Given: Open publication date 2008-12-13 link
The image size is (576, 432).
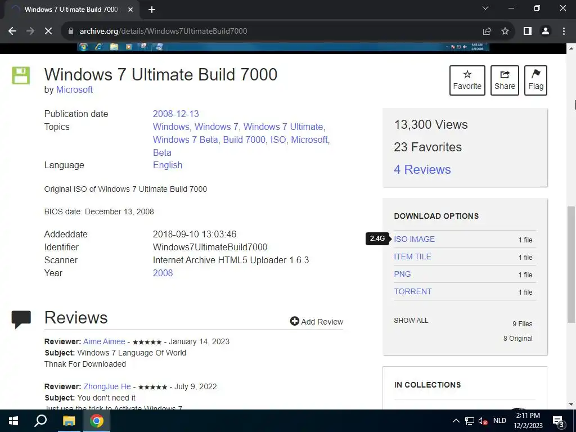Looking at the screenshot, I should click(176, 114).
